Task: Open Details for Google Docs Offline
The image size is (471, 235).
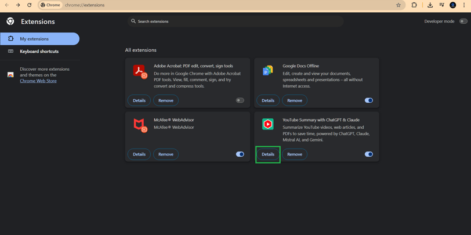Action: [x=268, y=100]
